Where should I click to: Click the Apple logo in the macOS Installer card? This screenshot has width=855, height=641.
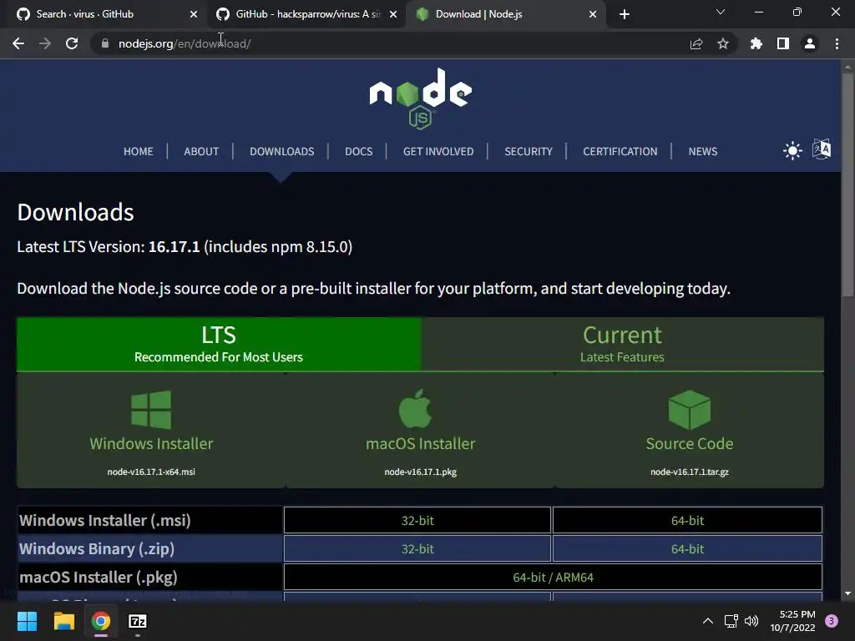(x=416, y=409)
